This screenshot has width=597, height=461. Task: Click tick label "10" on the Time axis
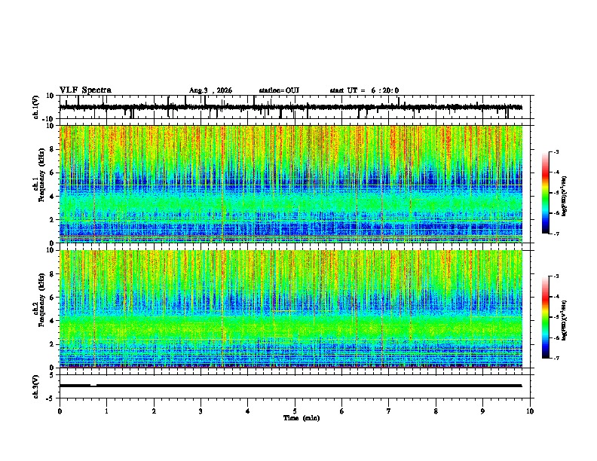click(x=530, y=411)
